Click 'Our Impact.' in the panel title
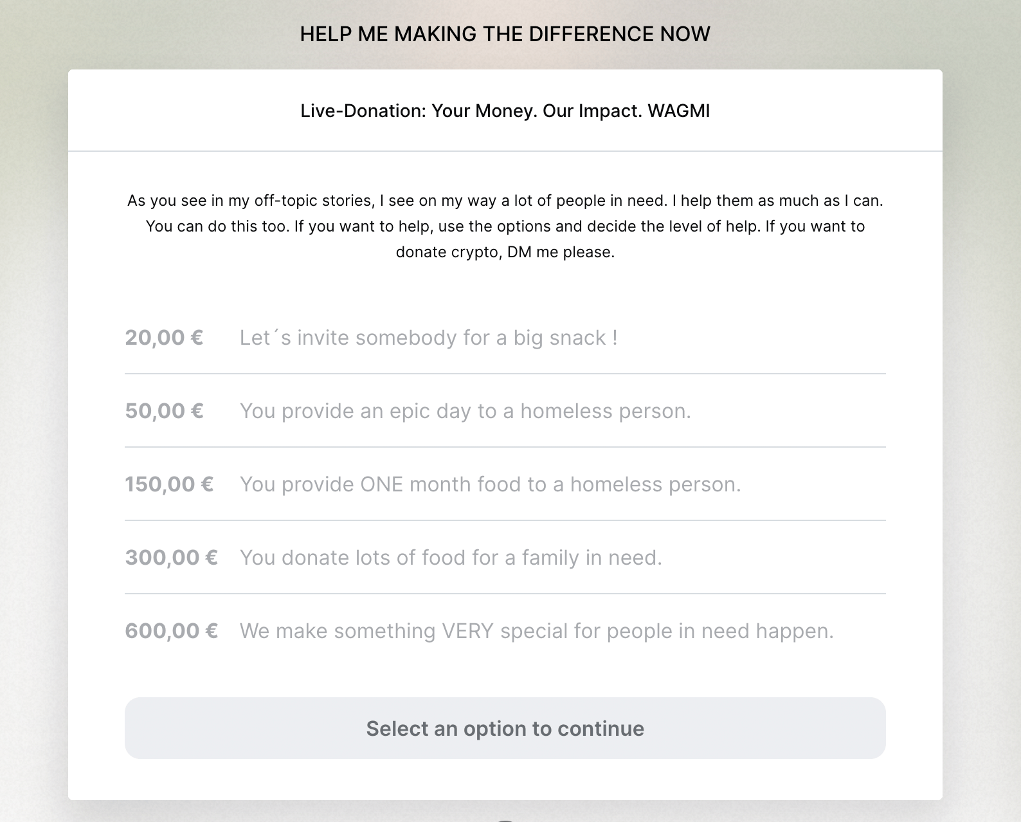Viewport: 1021px width, 822px height. (593, 111)
